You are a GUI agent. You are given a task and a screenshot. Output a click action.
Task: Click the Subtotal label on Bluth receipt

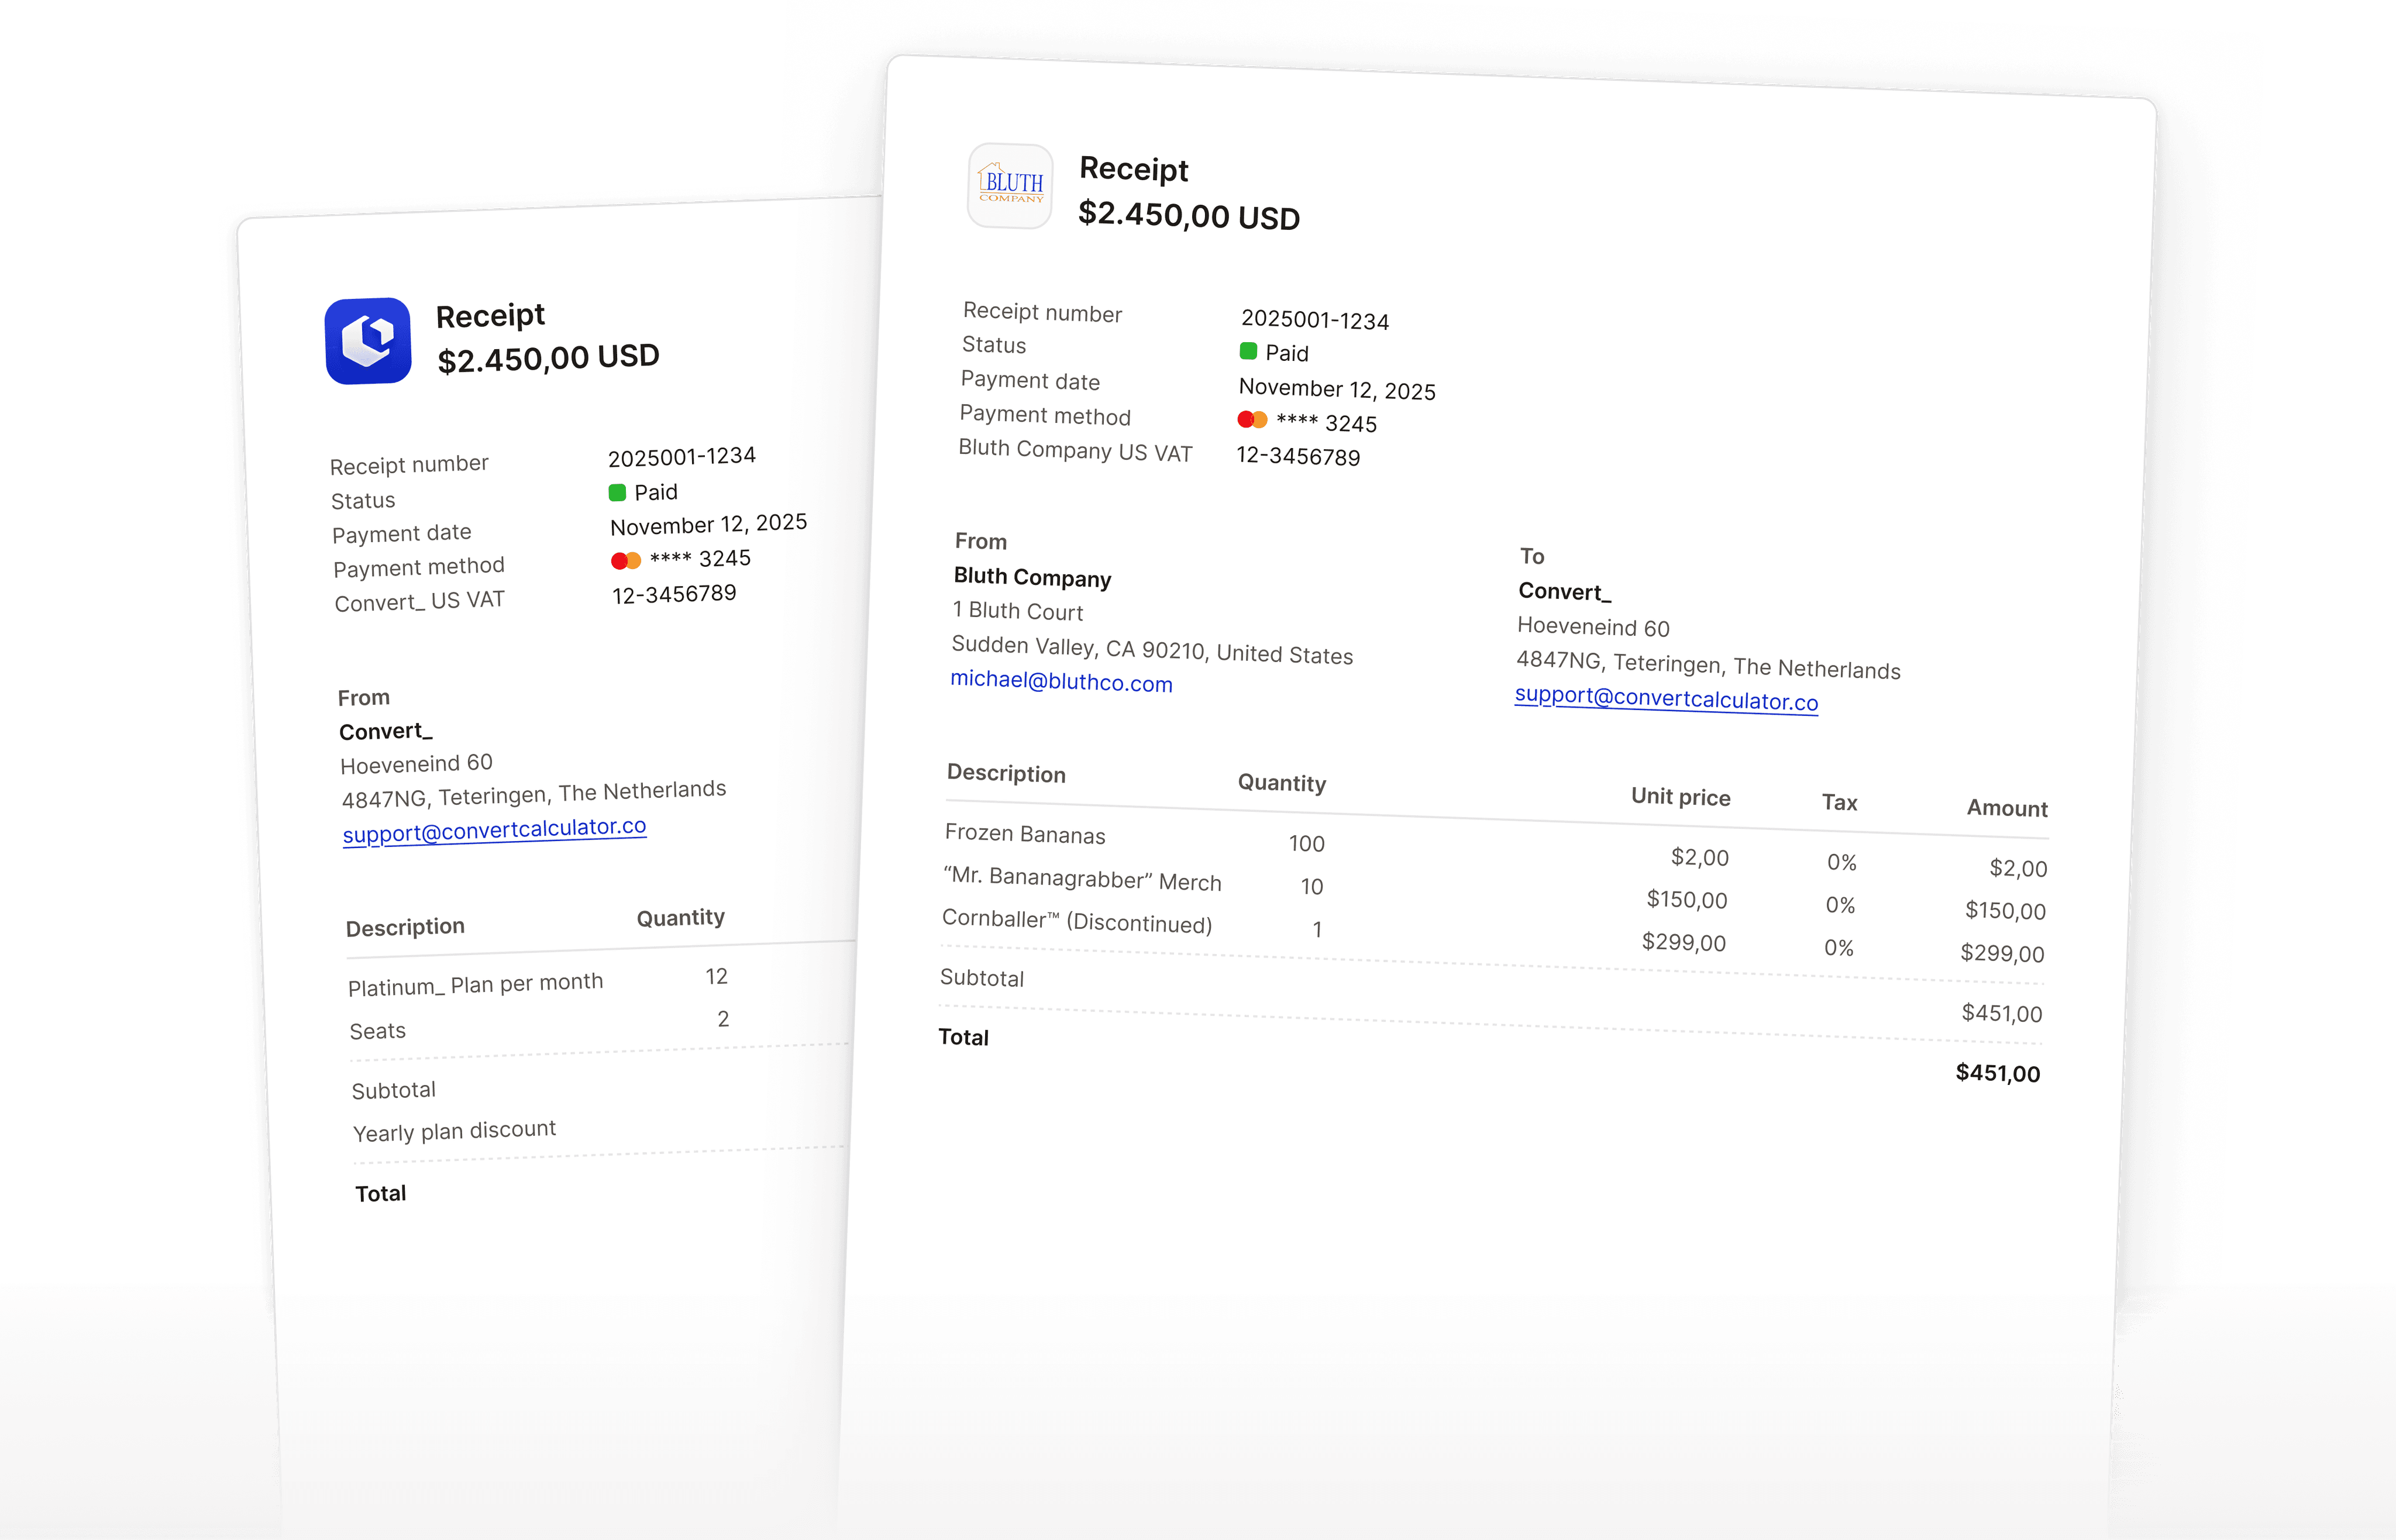tap(982, 978)
